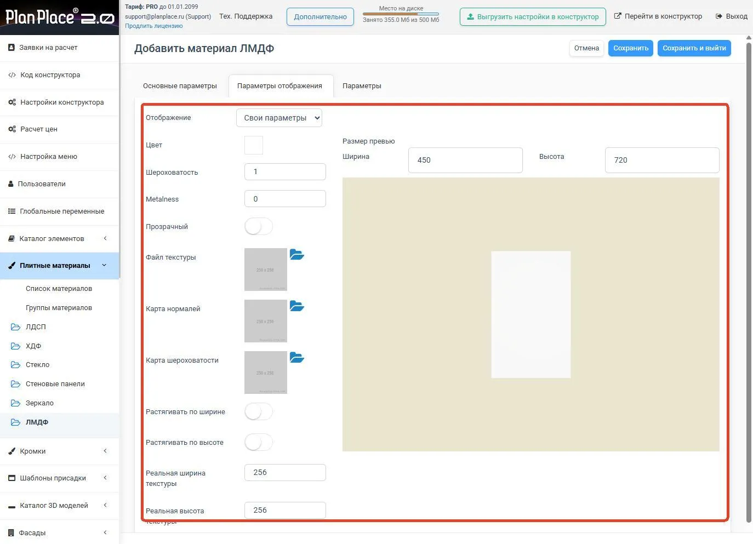
Task: Click the Кромки brush icon
Action: click(12, 451)
